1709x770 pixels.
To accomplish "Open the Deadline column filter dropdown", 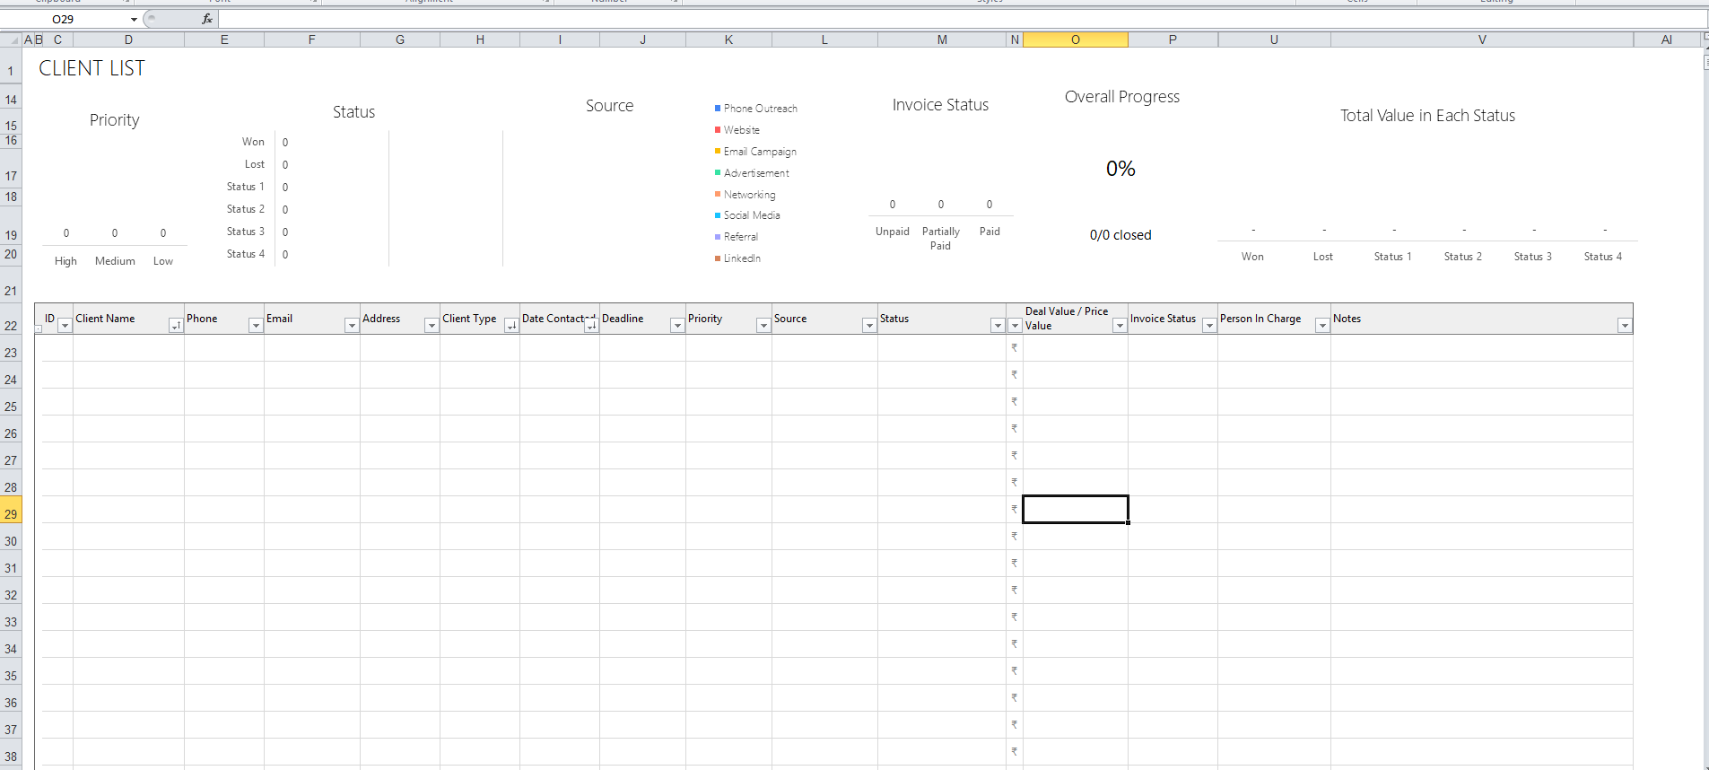I will (677, 326).
